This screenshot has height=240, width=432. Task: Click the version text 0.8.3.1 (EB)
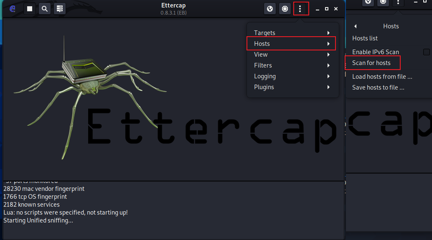coord(173,12)
